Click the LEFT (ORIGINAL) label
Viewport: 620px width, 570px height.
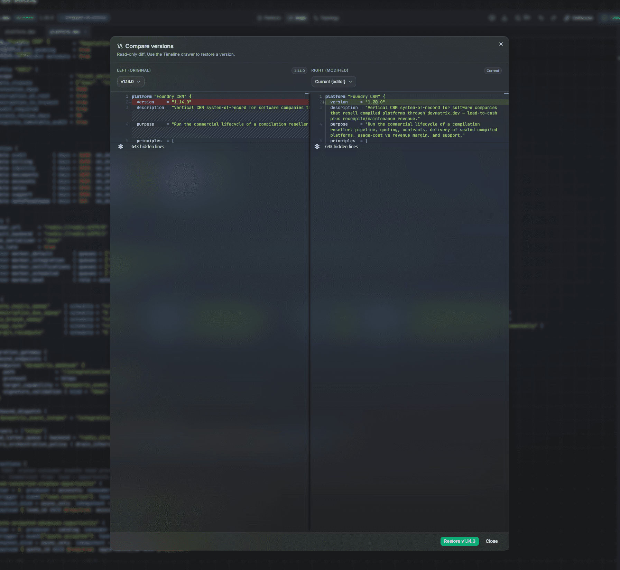pos(134,70)
